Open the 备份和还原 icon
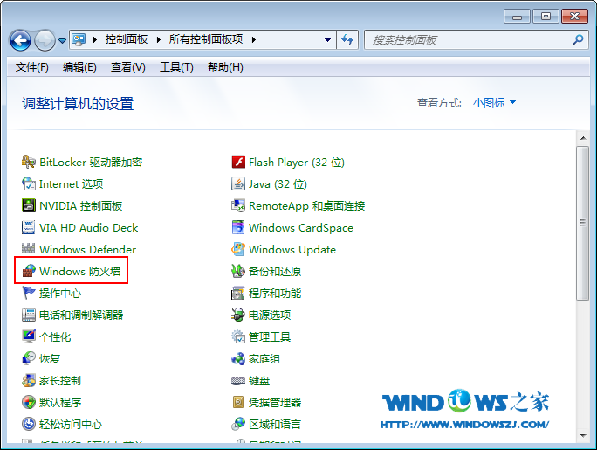Image resolution: width=597 pixels, height=450 pixels. tap(238, 271)
